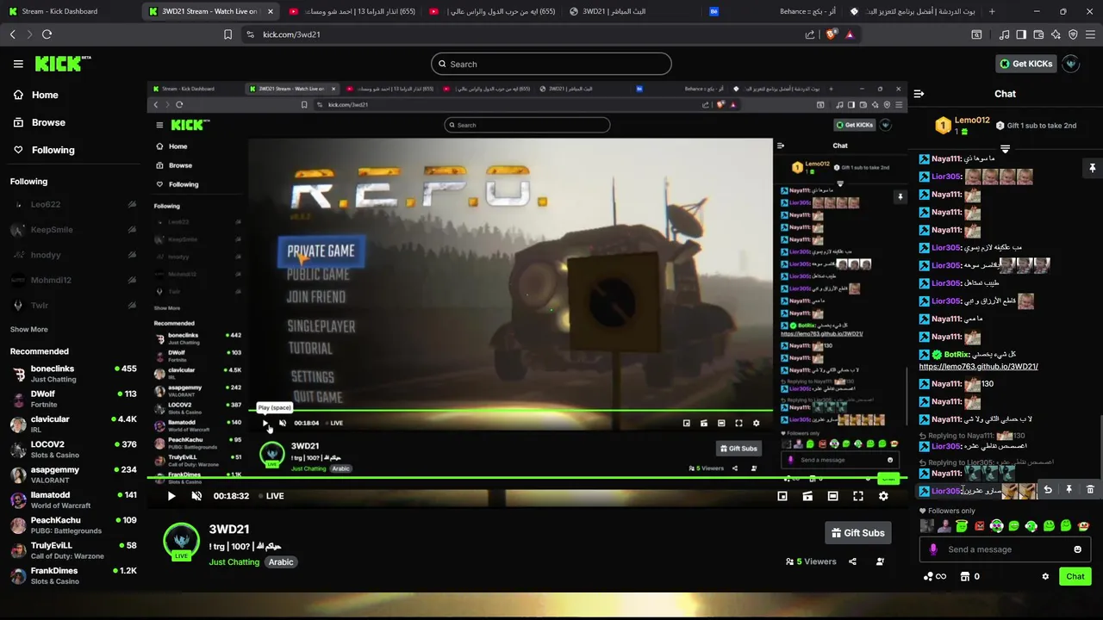Reply to the hovered Lior305 message
The height and width of the screenshot is (620, 1103).
tap(1048, 489)
